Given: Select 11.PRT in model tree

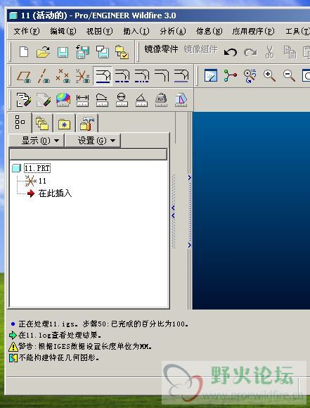Looking at the screenshot, I should point(37,168).
